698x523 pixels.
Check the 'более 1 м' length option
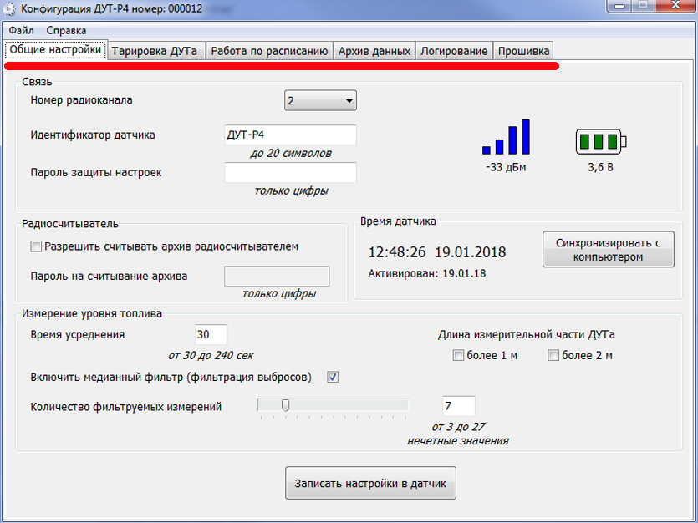pos(458,355)
